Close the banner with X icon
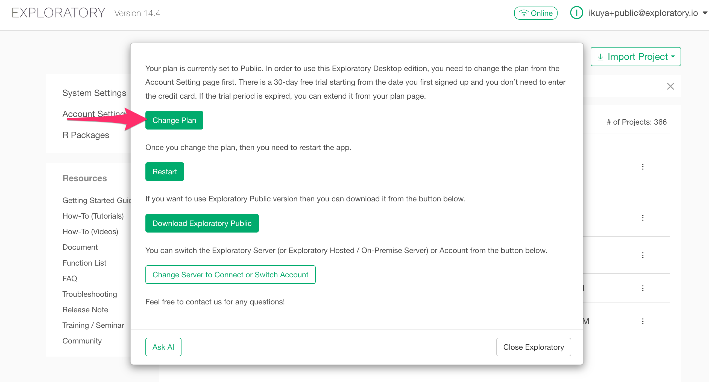 pyautogui.click(x=670, y=86)
